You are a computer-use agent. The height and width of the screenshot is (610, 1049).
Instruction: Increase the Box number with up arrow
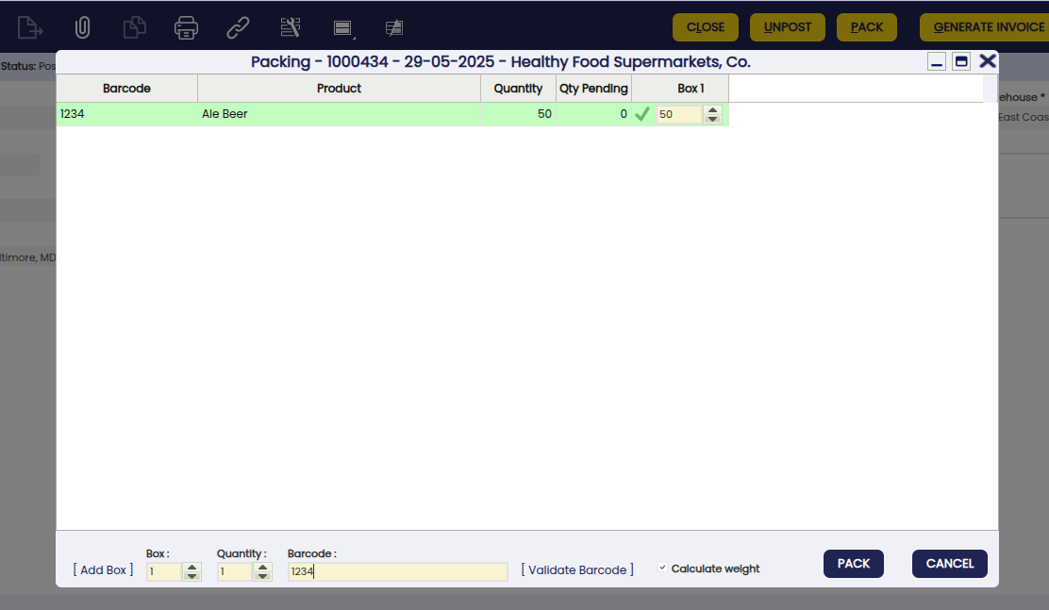pyautogui.click(x=192, y=567)
